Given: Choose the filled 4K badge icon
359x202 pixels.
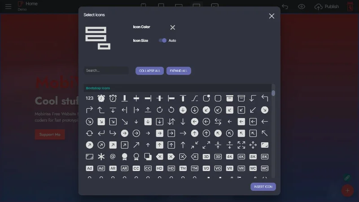Looking at the screenshot, I should pyautogui.click(x=230, y=157).
